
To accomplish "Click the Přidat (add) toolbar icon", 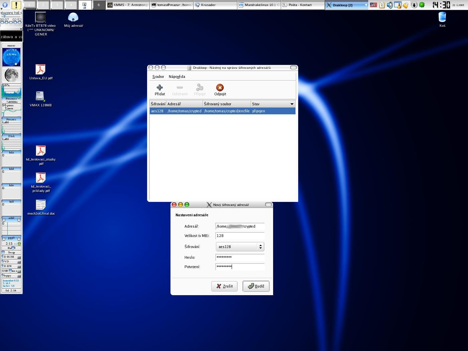I will point(159,88).
